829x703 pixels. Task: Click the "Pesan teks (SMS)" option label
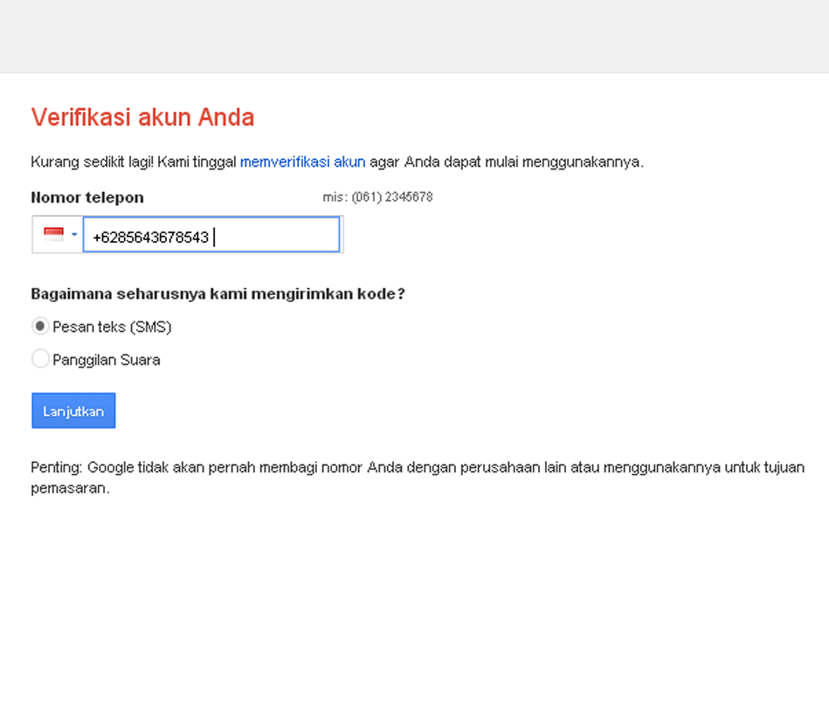112,327
